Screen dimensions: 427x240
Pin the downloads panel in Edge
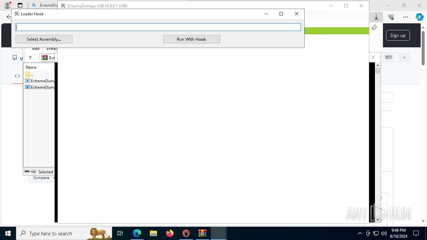pyautogui.click(x=374, y=28)
